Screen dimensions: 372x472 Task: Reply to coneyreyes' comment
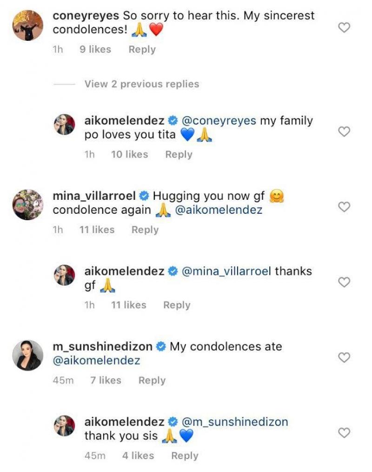click(142, 50)
